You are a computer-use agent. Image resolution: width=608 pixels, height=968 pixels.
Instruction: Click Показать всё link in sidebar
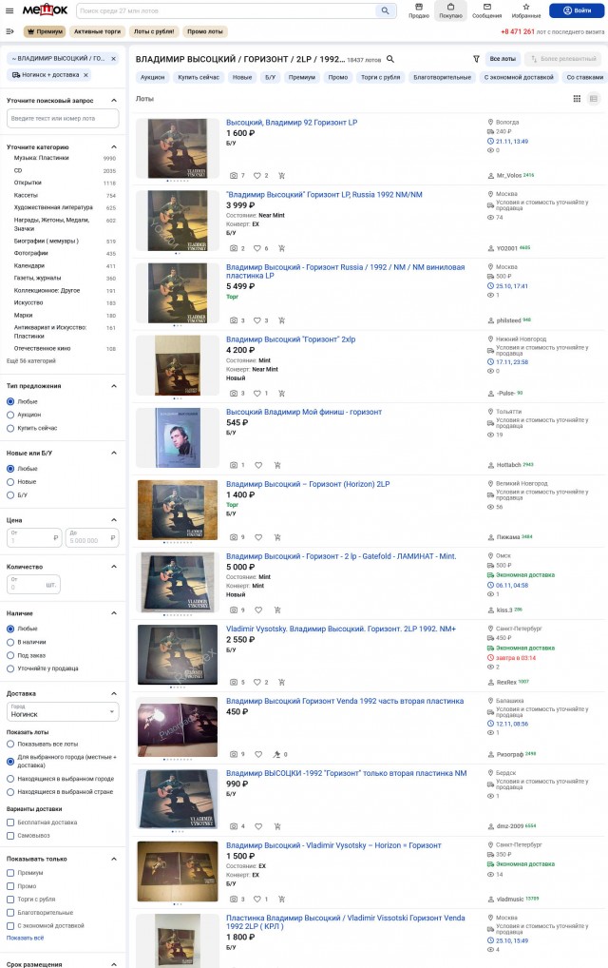coord(26,938)
